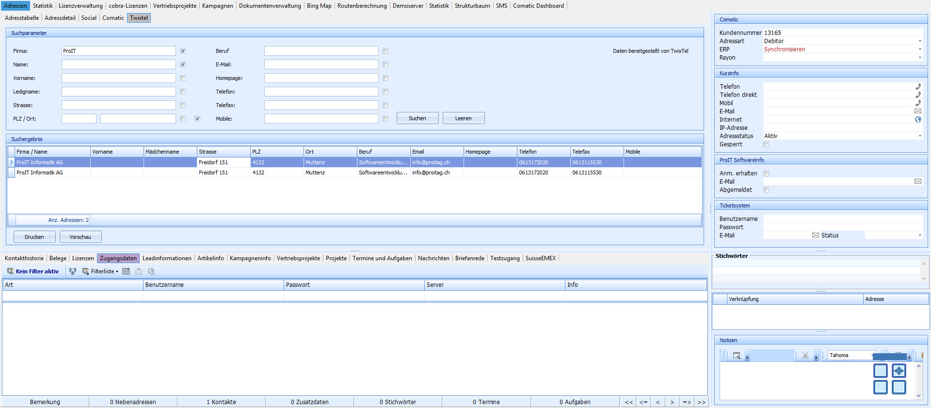This screenshot has height=408, width=931.
Task: Click into the E-Mail search field
Action: pyautogui.click(x=321, y=64)
